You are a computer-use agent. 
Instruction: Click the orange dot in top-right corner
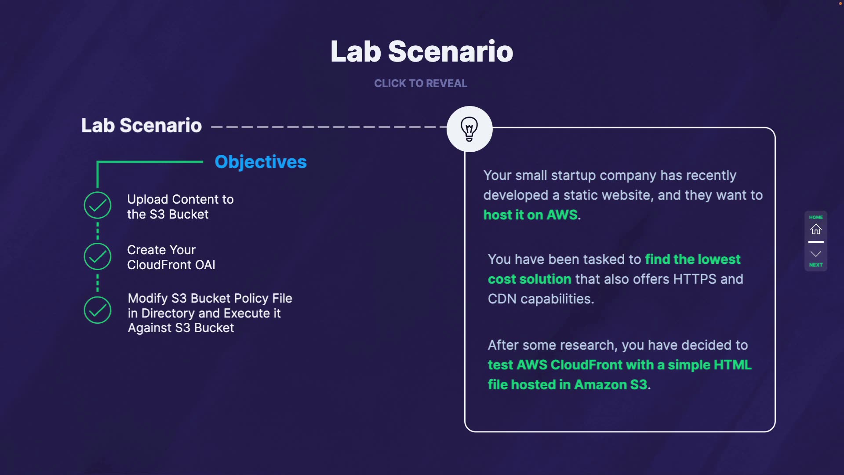(x=840, y=4)
